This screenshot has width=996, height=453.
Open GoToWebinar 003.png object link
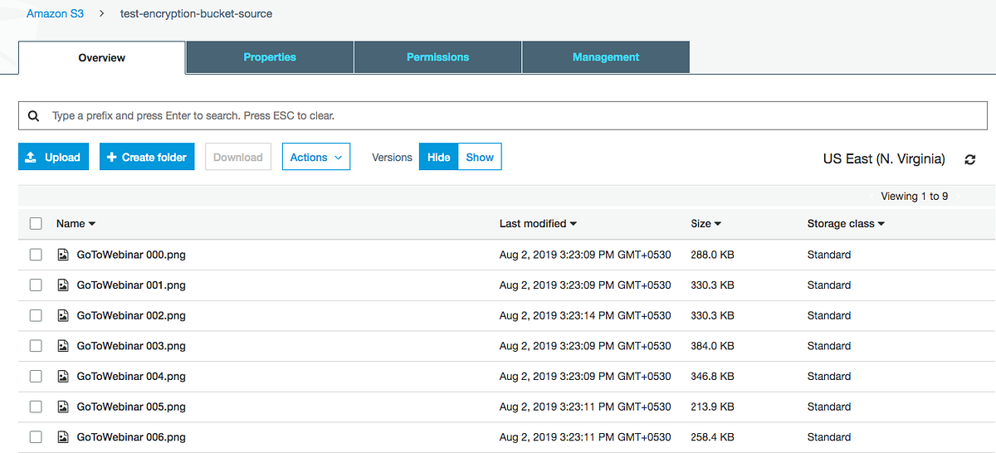131,346
